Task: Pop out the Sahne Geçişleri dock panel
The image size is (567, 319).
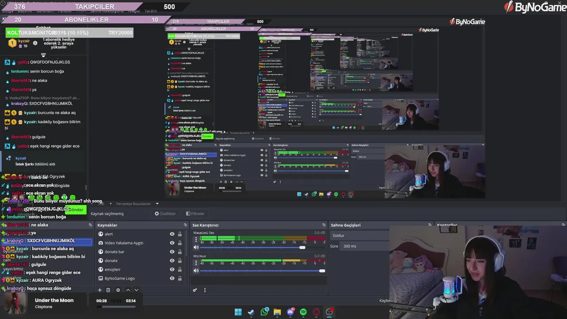Action: (x=430, y=225)
